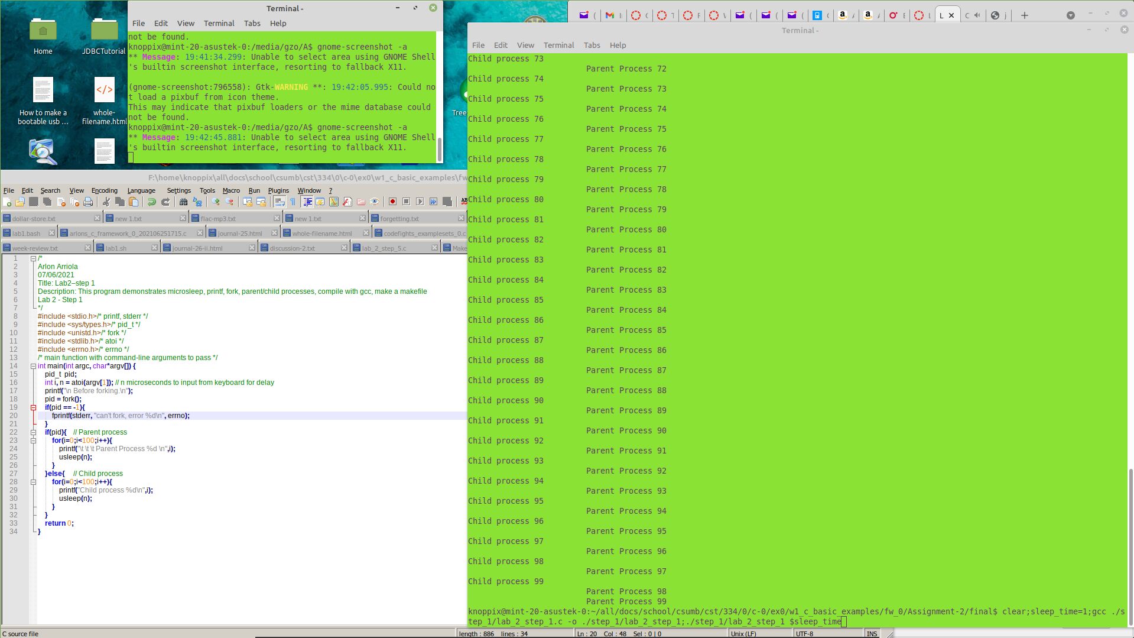Collapse the Parent process fold at line 22
This screenshot has height=638, width=1134.
pos(33,432)
